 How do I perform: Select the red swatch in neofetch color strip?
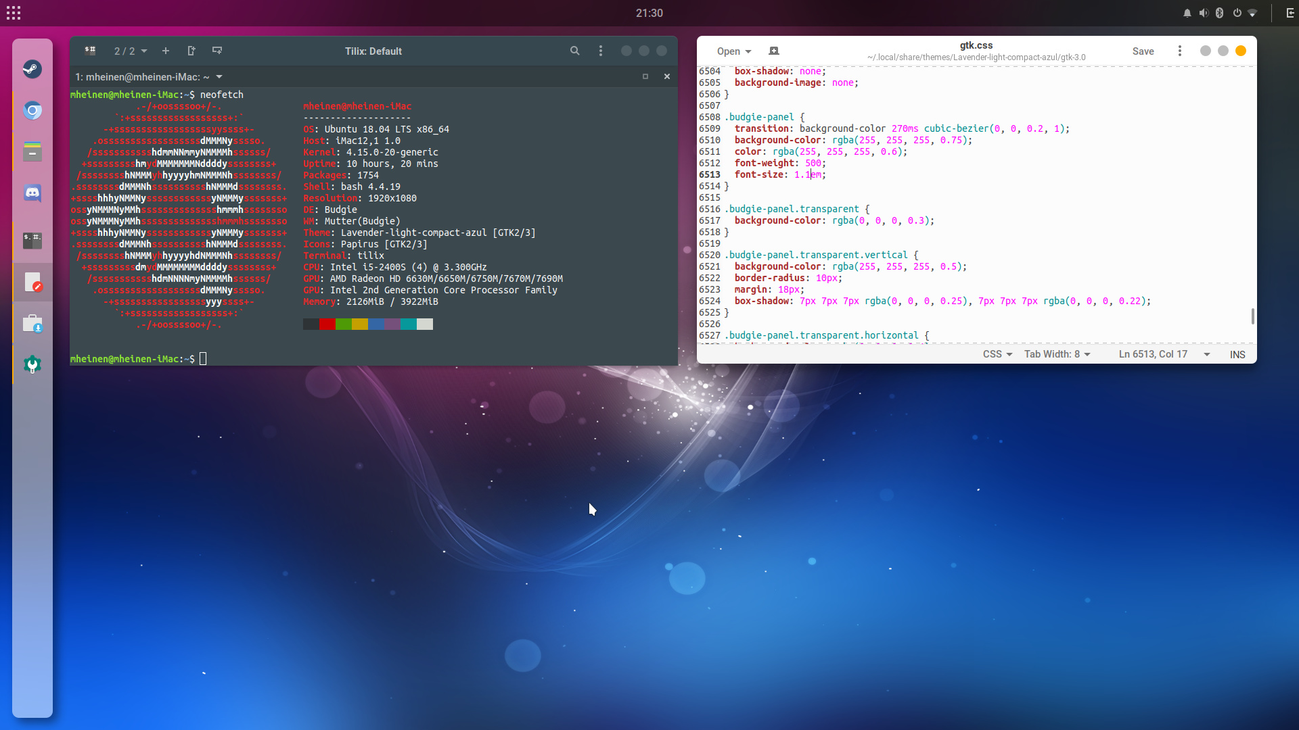point(327,324)
